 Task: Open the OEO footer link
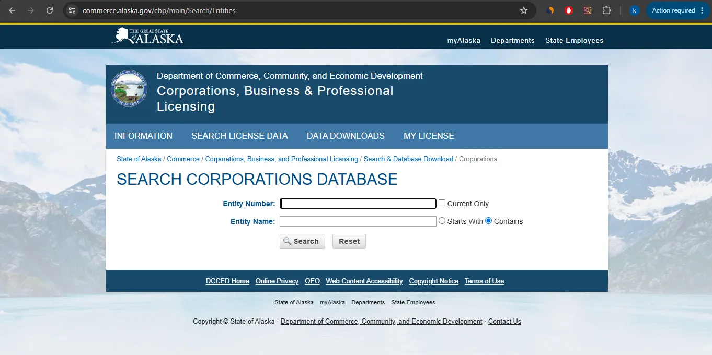pyautogui.click(x=312, y=281)
